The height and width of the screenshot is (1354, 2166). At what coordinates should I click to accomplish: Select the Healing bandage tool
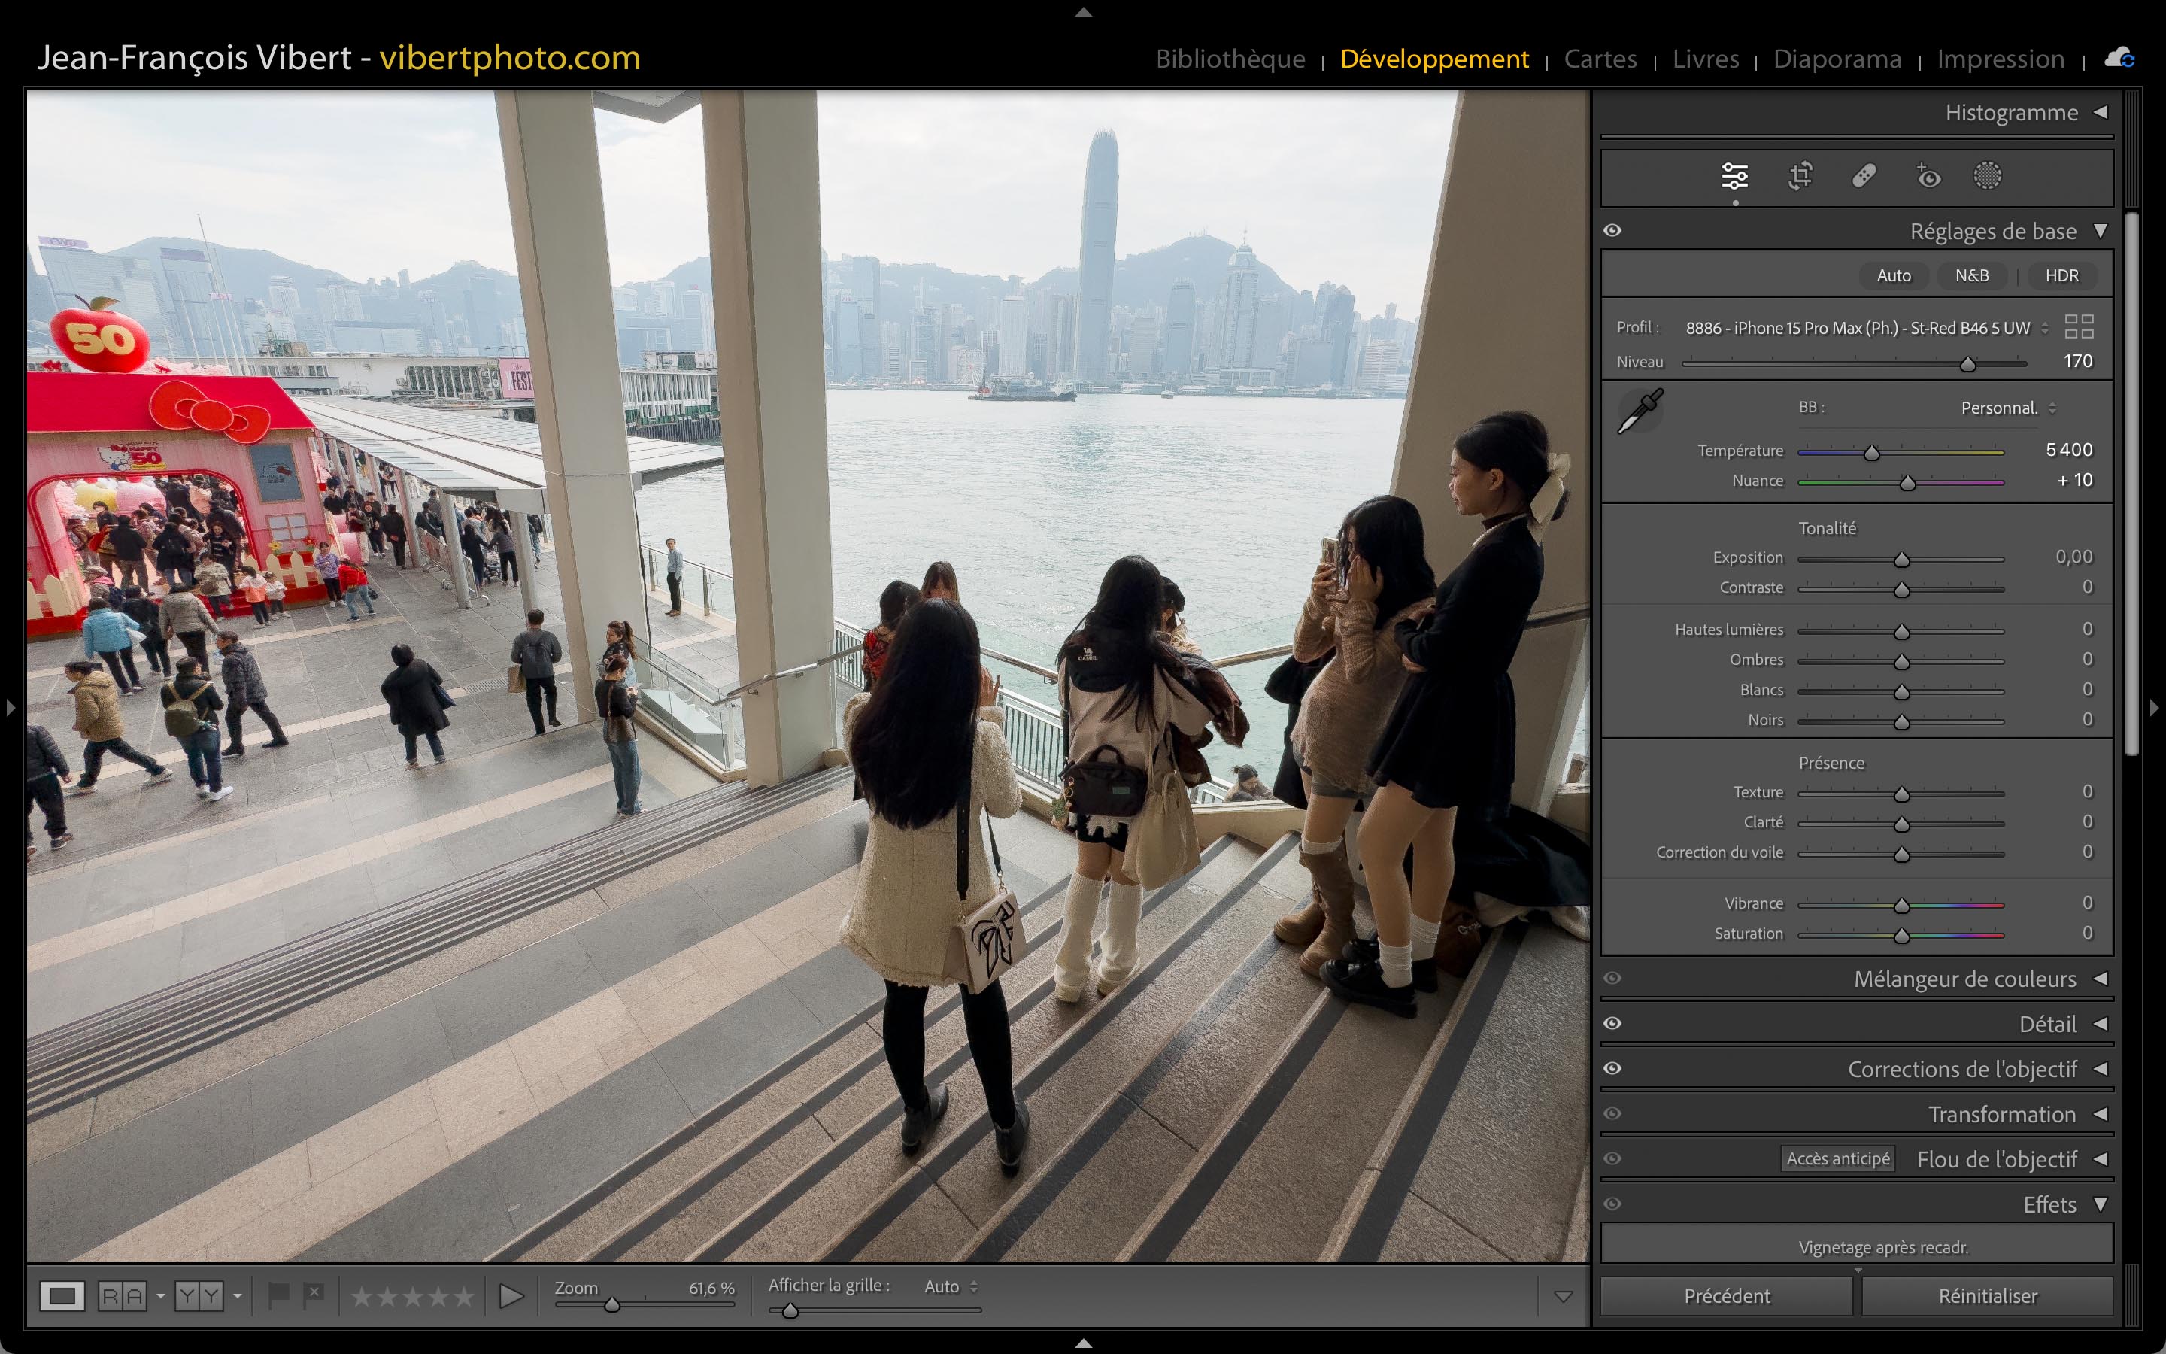coord(1864,175)
